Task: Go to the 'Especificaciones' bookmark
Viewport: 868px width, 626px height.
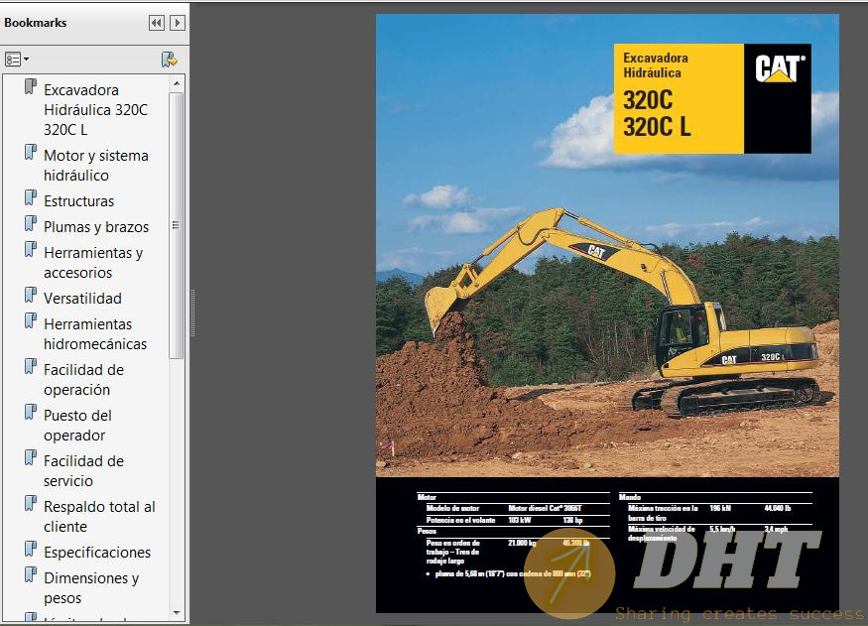Action: (x=97, y=553)
